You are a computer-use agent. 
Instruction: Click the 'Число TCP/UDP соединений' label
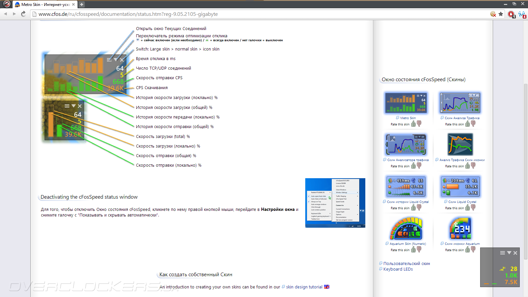coord(164,68)
